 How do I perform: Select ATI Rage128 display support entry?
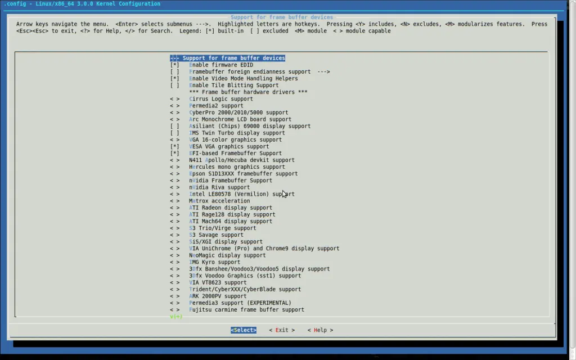(x=232, y=214)
